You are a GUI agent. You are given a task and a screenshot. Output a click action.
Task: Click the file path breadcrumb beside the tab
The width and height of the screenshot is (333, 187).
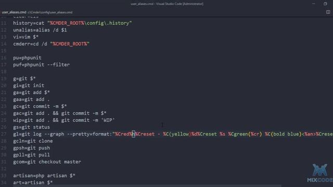pyautogui.click(x=50, y=12)
